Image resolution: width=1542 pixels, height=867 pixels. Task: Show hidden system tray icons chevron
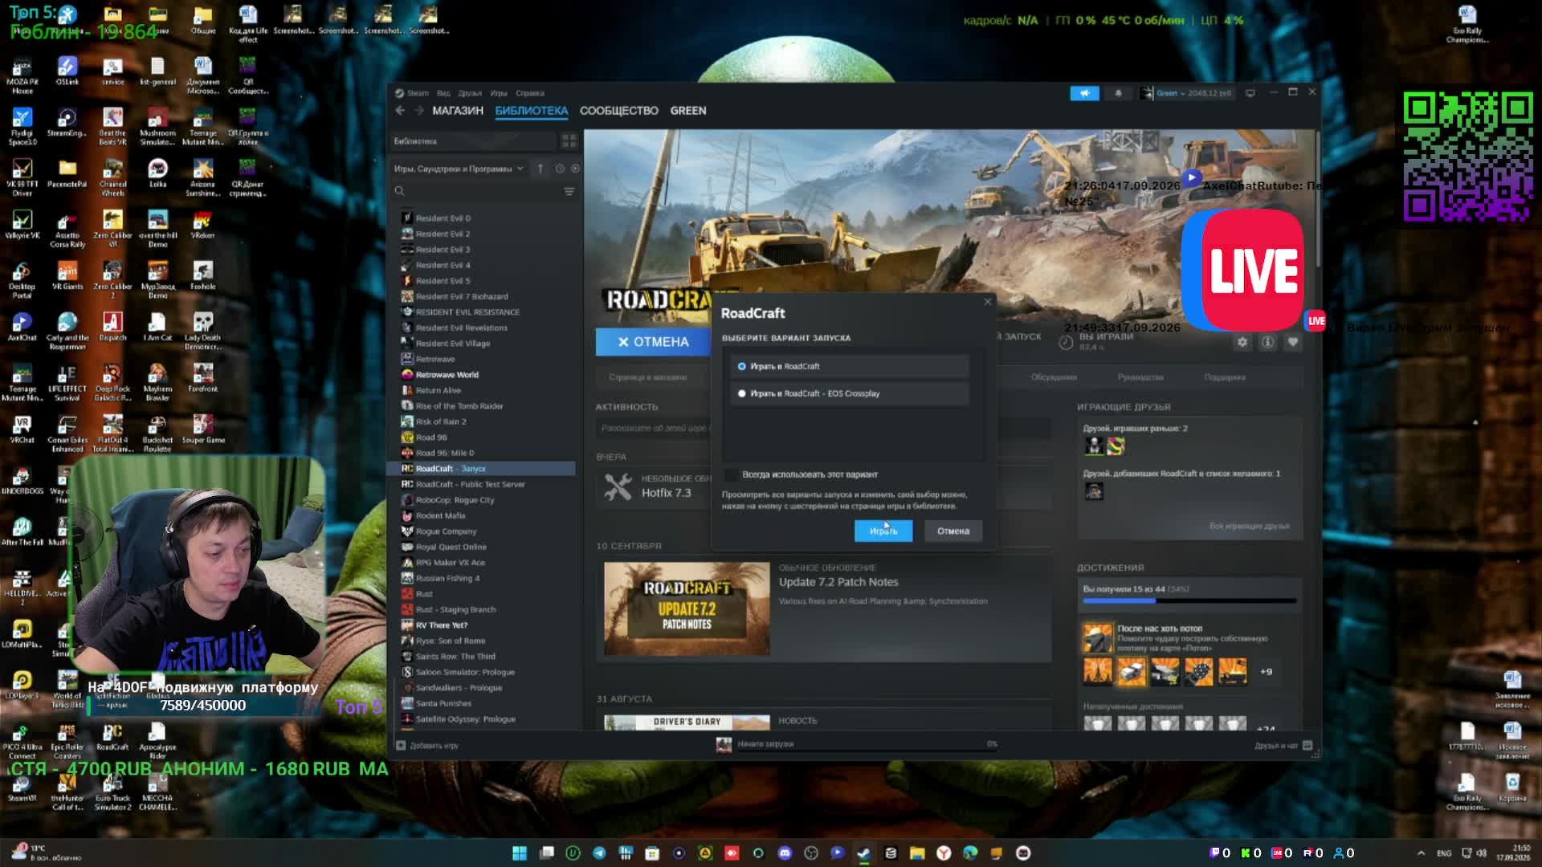pos(1421,853)
